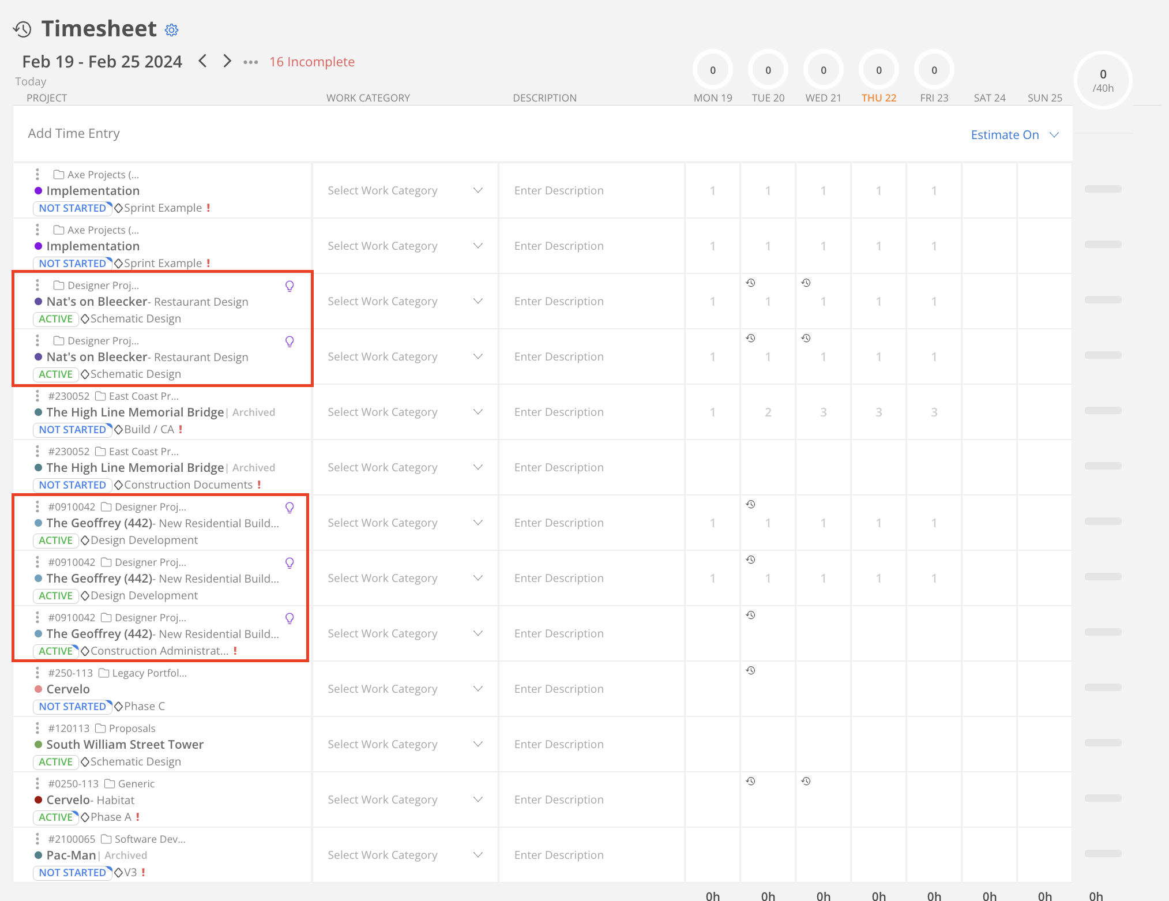
Task: Expand the Estimate On dropdown
Action: click(1016, 134)
